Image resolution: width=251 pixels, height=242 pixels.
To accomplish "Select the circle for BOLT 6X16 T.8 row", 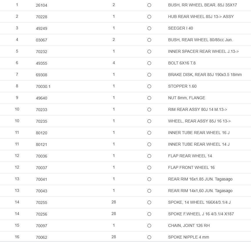I will point(149,63).
